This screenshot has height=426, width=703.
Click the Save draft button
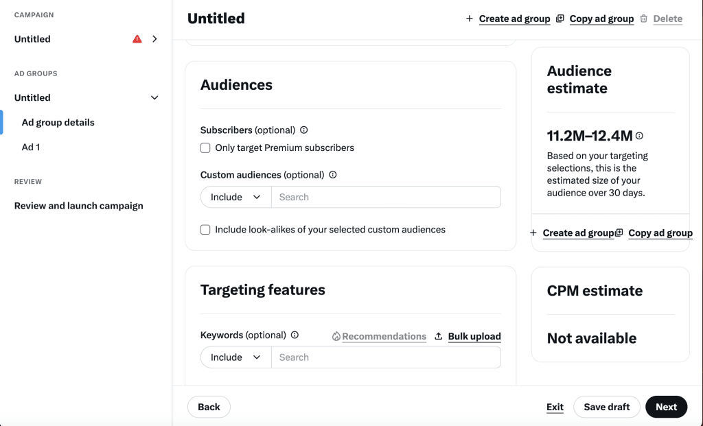click(x=606, y=406)
